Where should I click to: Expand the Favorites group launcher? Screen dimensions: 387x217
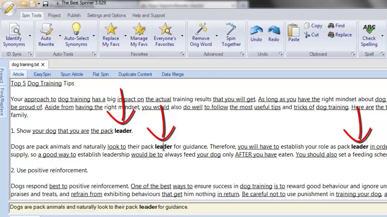(x=182, y=54)
